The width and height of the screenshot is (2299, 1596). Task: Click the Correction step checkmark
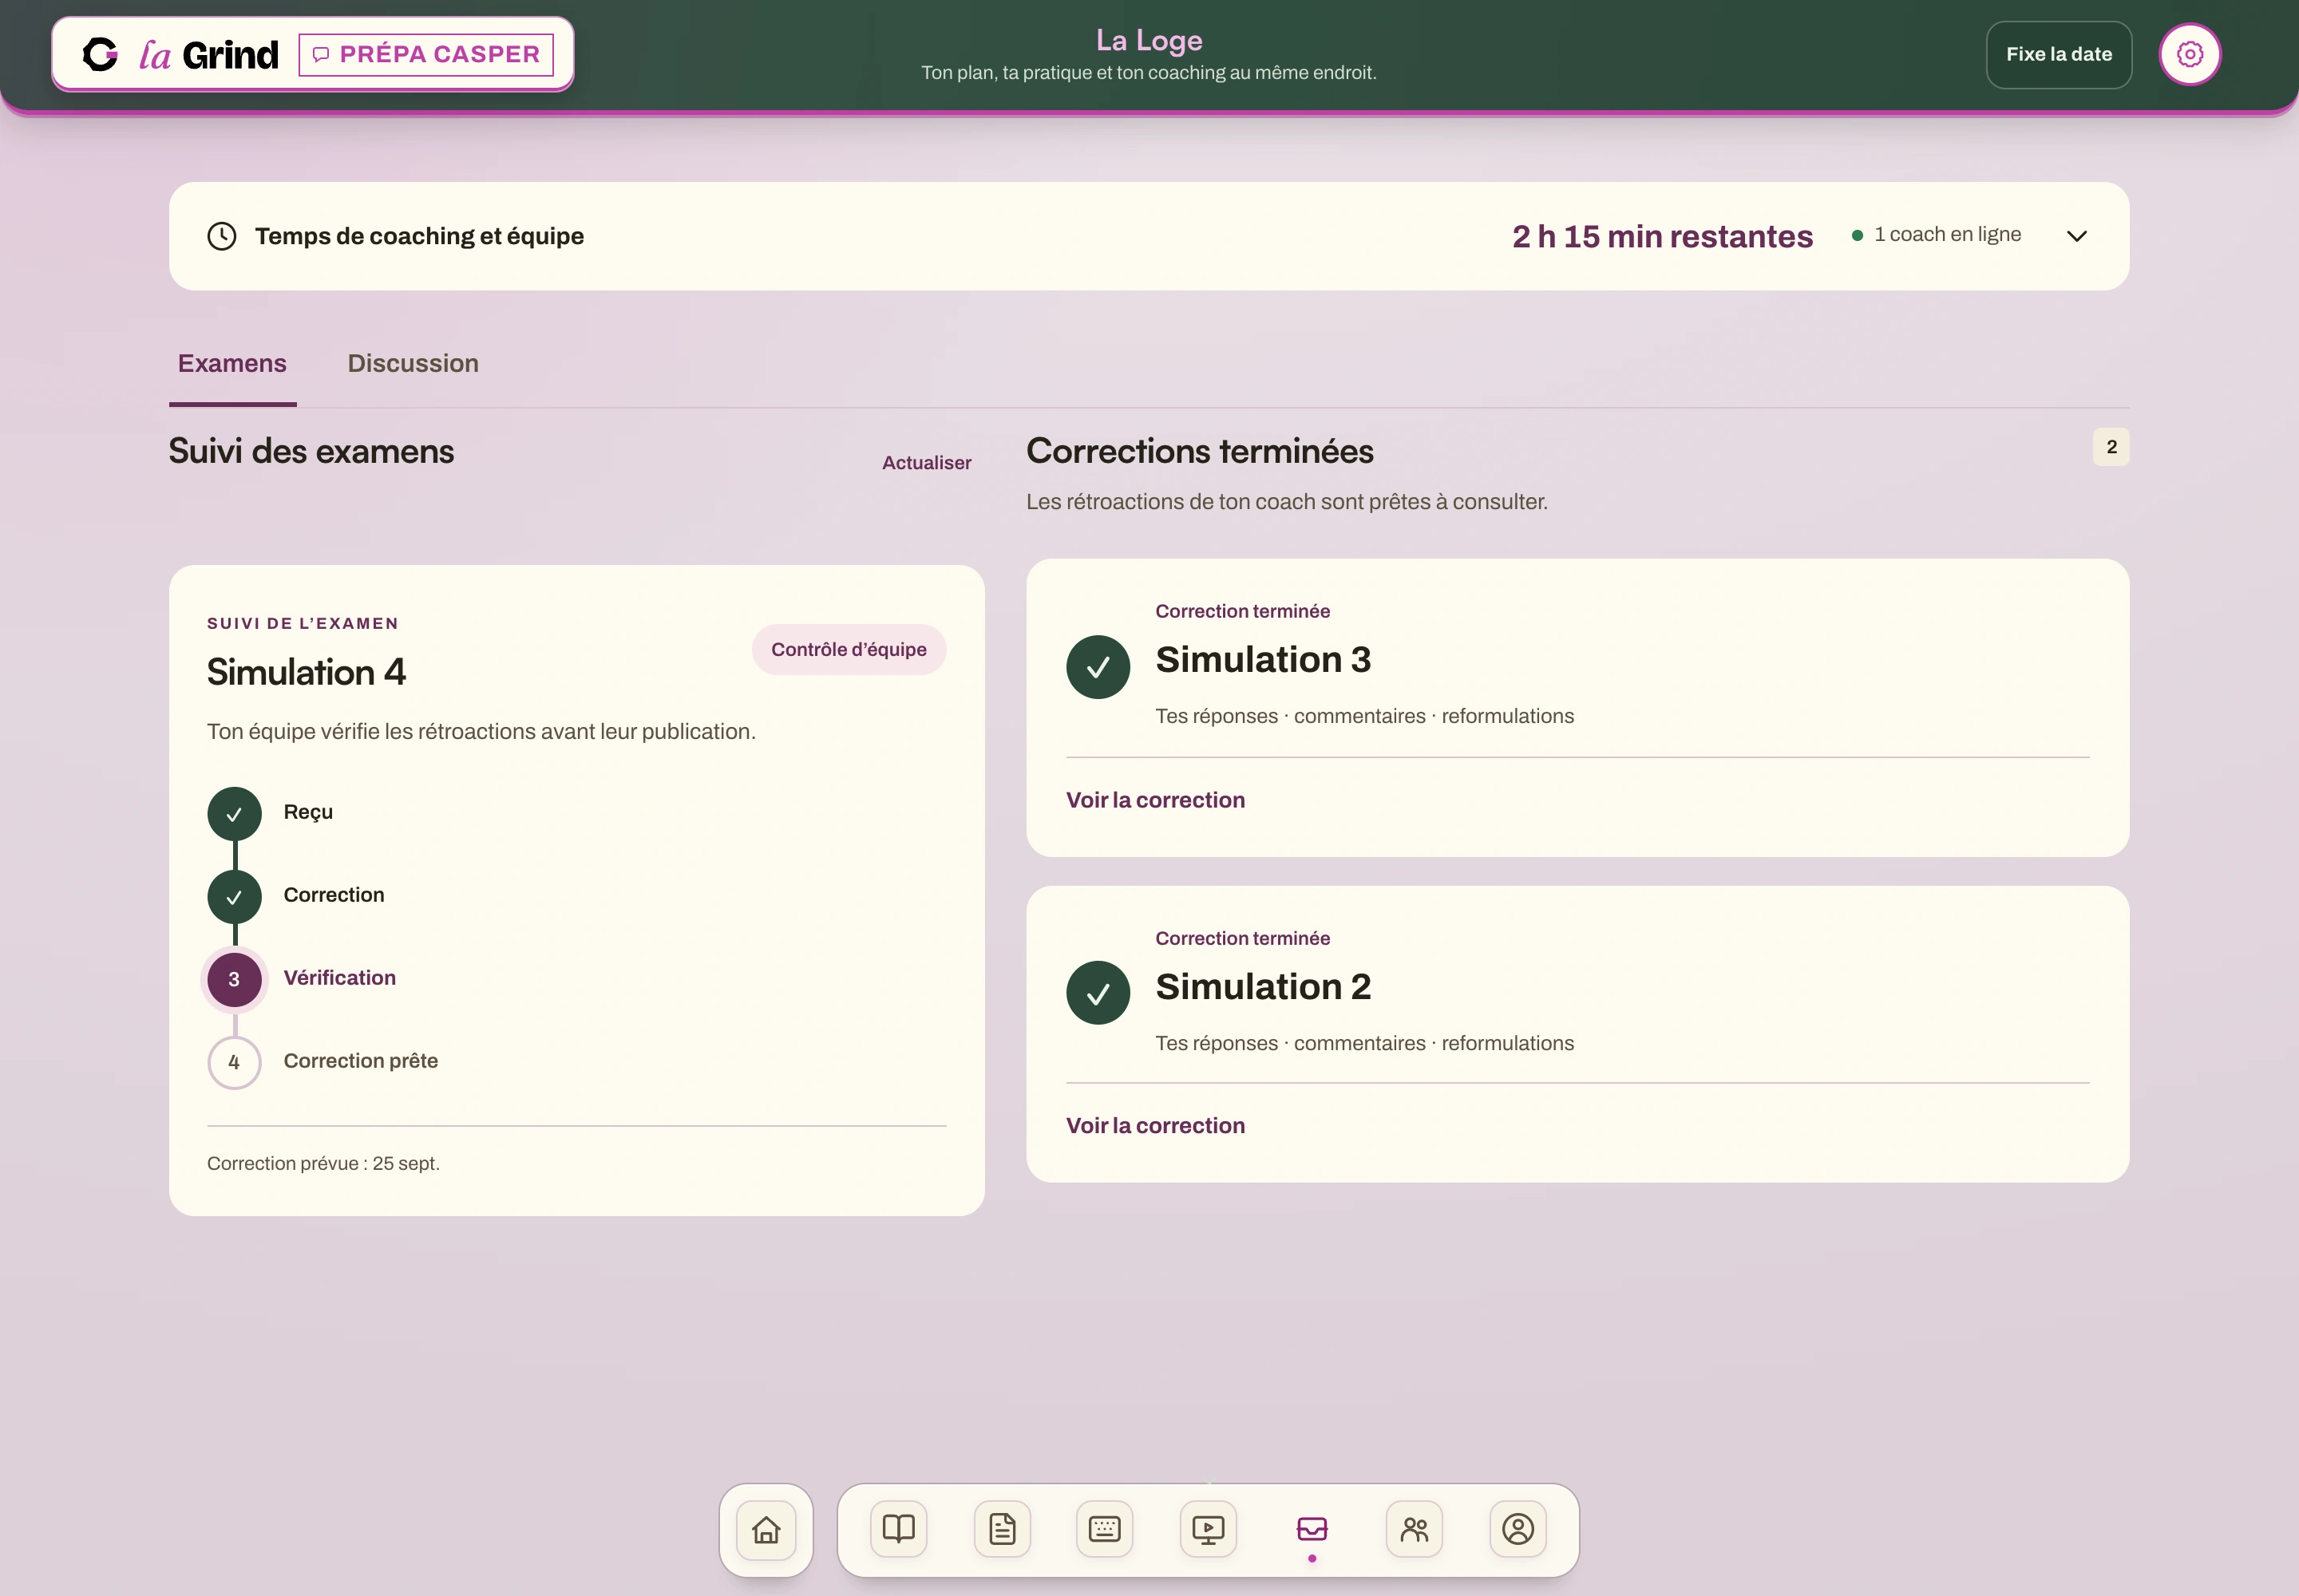tap(234, 897)
